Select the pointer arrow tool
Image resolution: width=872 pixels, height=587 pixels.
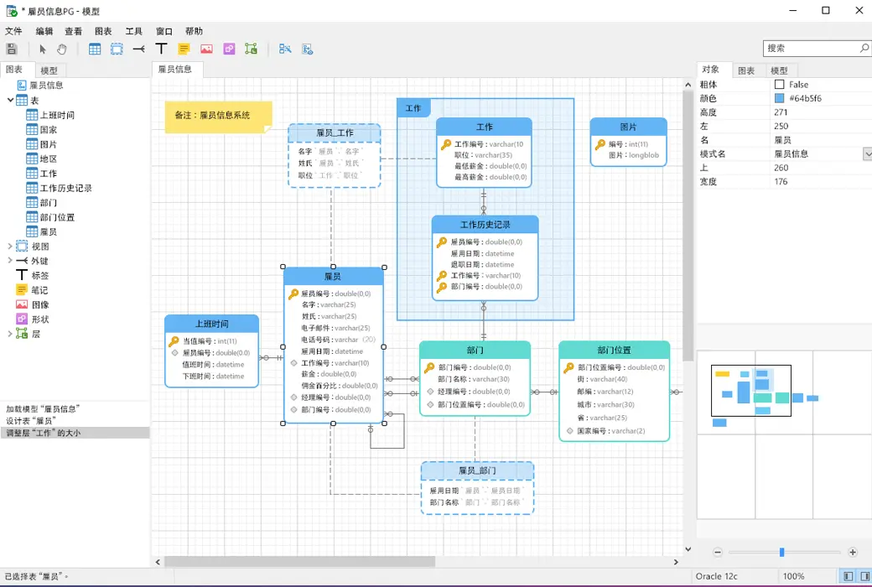click(43, 49)
